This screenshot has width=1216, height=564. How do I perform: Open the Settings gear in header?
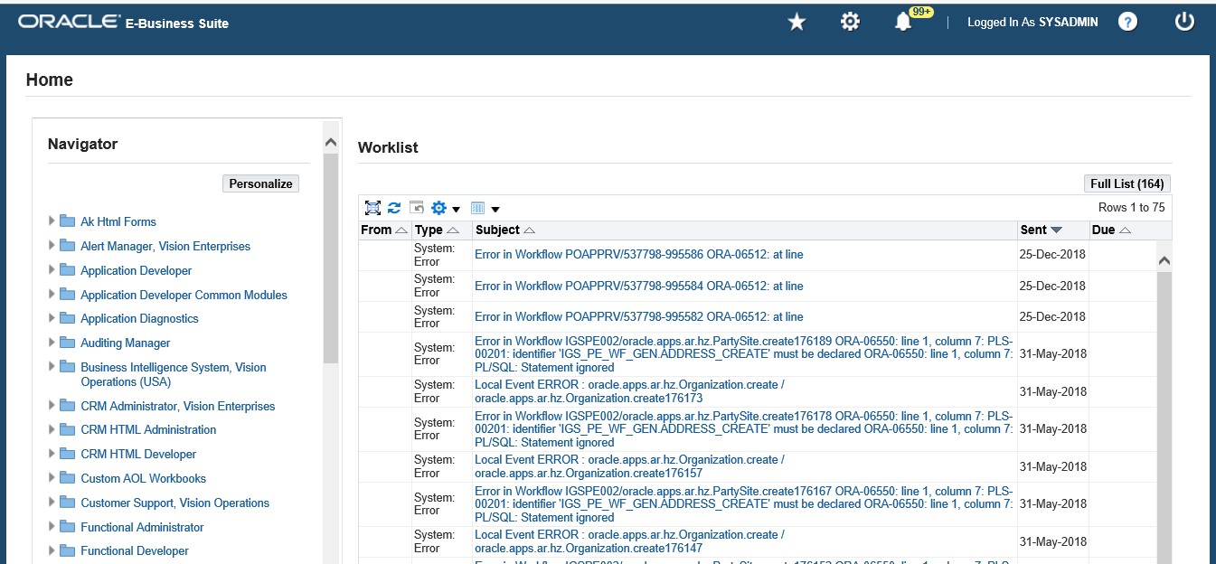(x=850, y=23)
